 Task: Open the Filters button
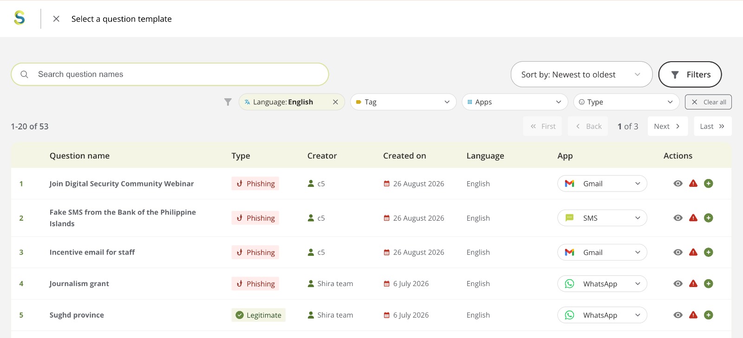click(690, 74)
